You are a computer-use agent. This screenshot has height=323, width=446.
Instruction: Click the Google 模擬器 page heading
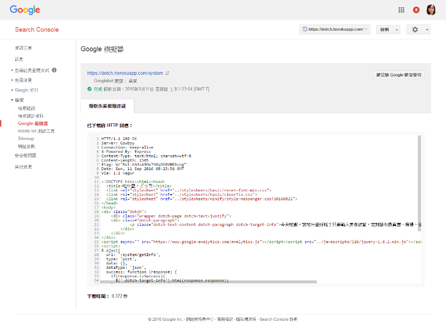[x=102, y=49]
